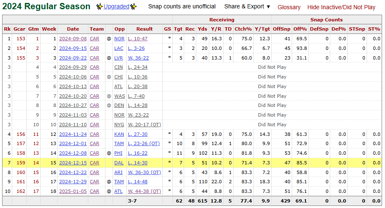
Task: Sort by Def% column header
Action: (x=339, y=29)
